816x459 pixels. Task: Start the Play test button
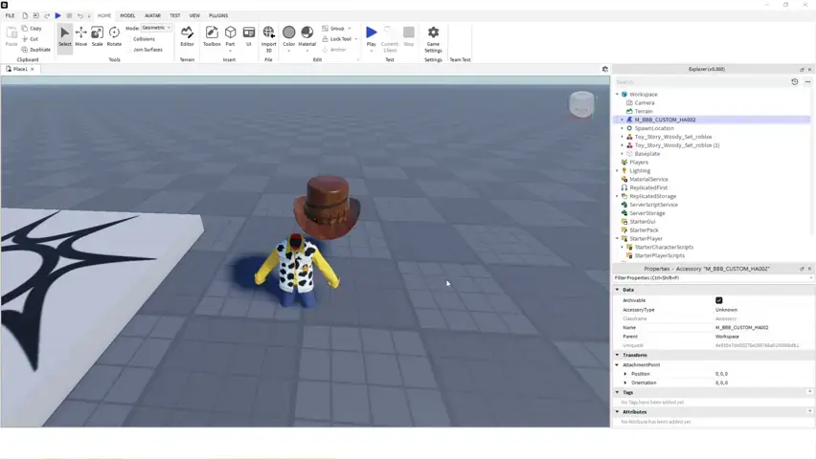pyautogui.click(x=371, y=38)
